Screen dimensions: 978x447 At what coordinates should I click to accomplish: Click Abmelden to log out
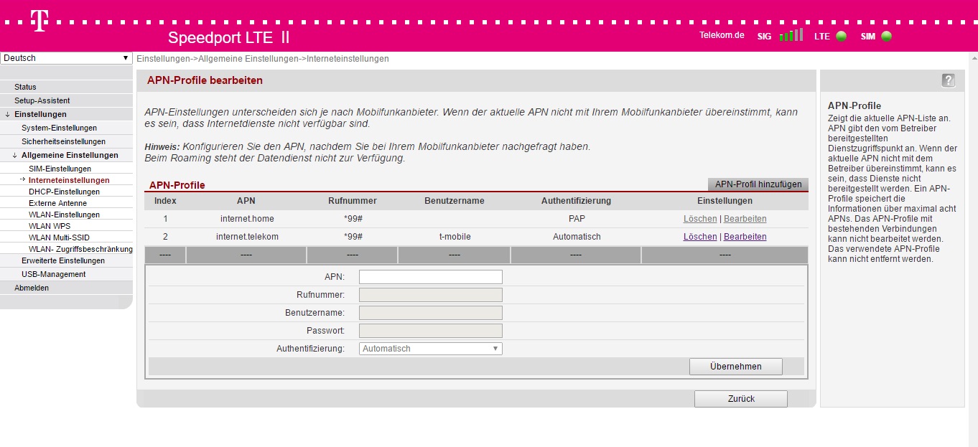point(32,288)
